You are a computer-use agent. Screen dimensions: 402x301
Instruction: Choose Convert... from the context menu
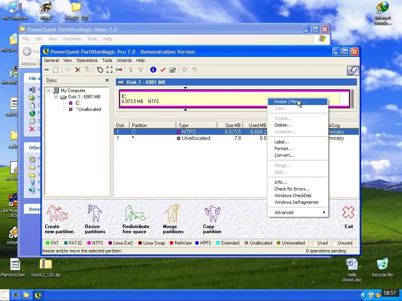pos(298,155)
